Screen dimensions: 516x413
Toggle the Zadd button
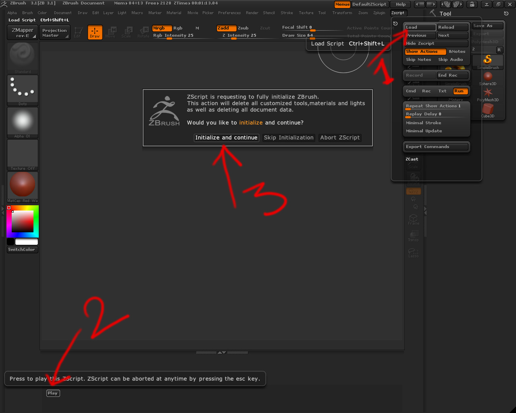(227, 28)
